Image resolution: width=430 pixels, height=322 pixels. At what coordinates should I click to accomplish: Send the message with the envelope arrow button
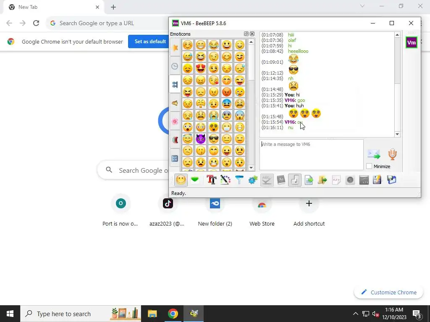tap(374, 154)
